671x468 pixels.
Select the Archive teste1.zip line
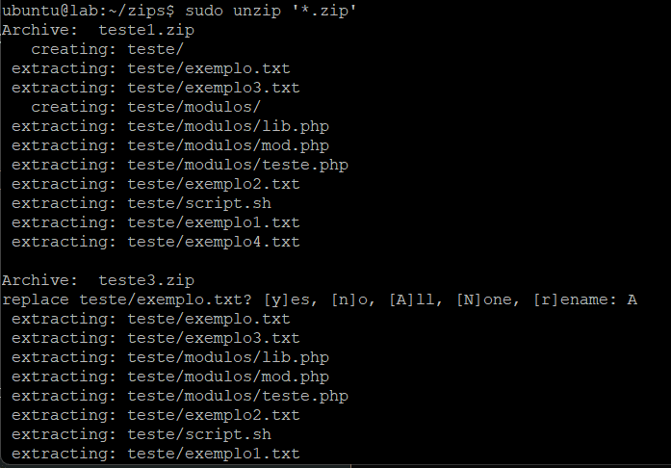coord(98,30)
